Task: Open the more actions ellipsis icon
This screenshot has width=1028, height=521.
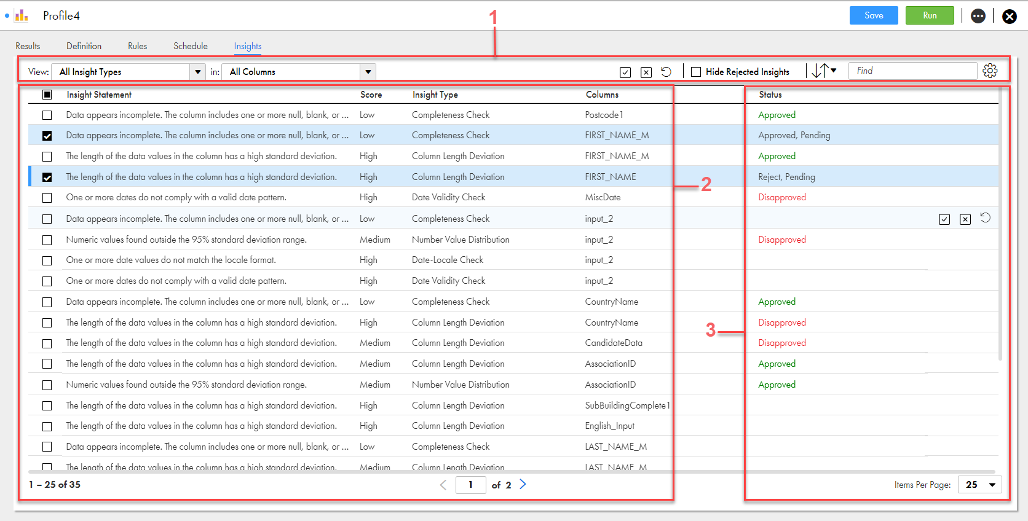Action: 978,16
